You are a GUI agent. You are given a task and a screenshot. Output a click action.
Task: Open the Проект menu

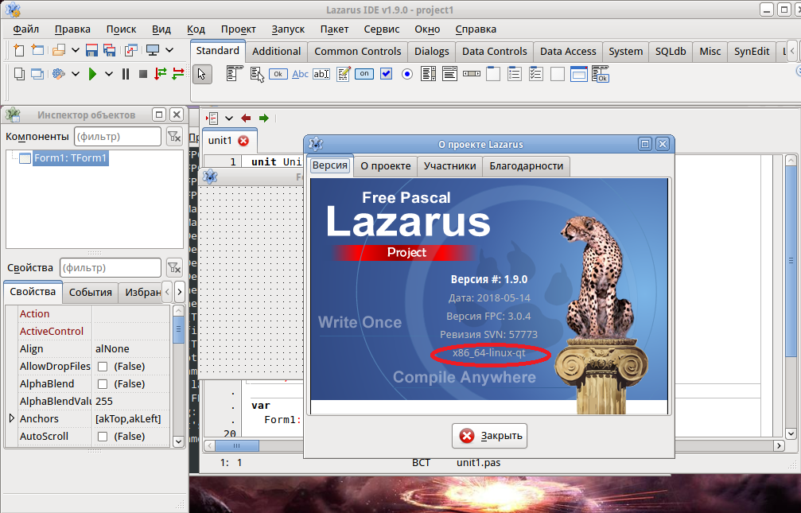[238, 29]
